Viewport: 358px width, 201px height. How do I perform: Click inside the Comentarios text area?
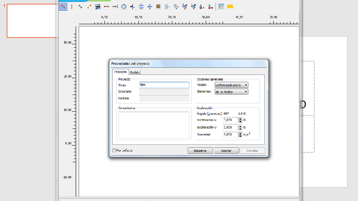coord(154,125)
